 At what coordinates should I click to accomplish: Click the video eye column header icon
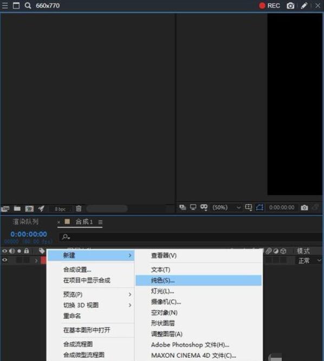pos(4,251)
